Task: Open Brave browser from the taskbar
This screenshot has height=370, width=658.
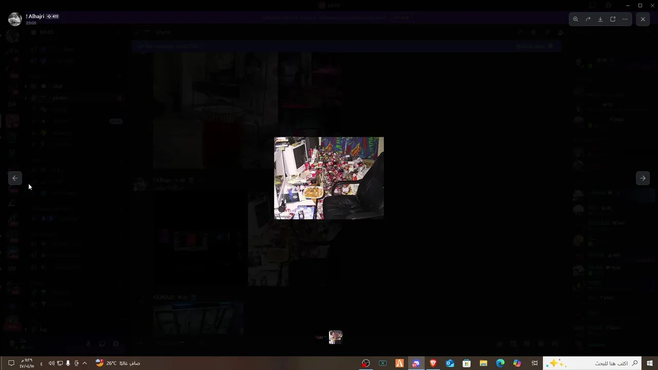Action: pyautogui.click(x=433, y=363)
